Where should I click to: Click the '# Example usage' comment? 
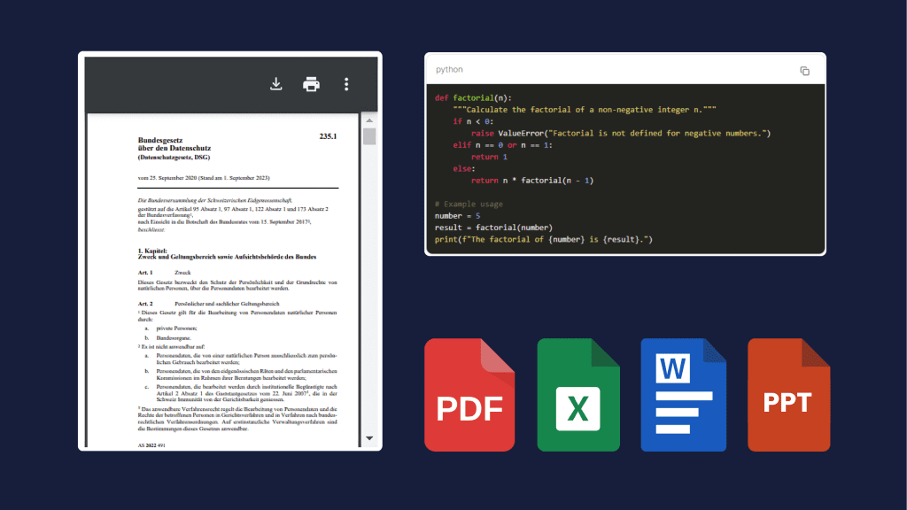[469, 205]
